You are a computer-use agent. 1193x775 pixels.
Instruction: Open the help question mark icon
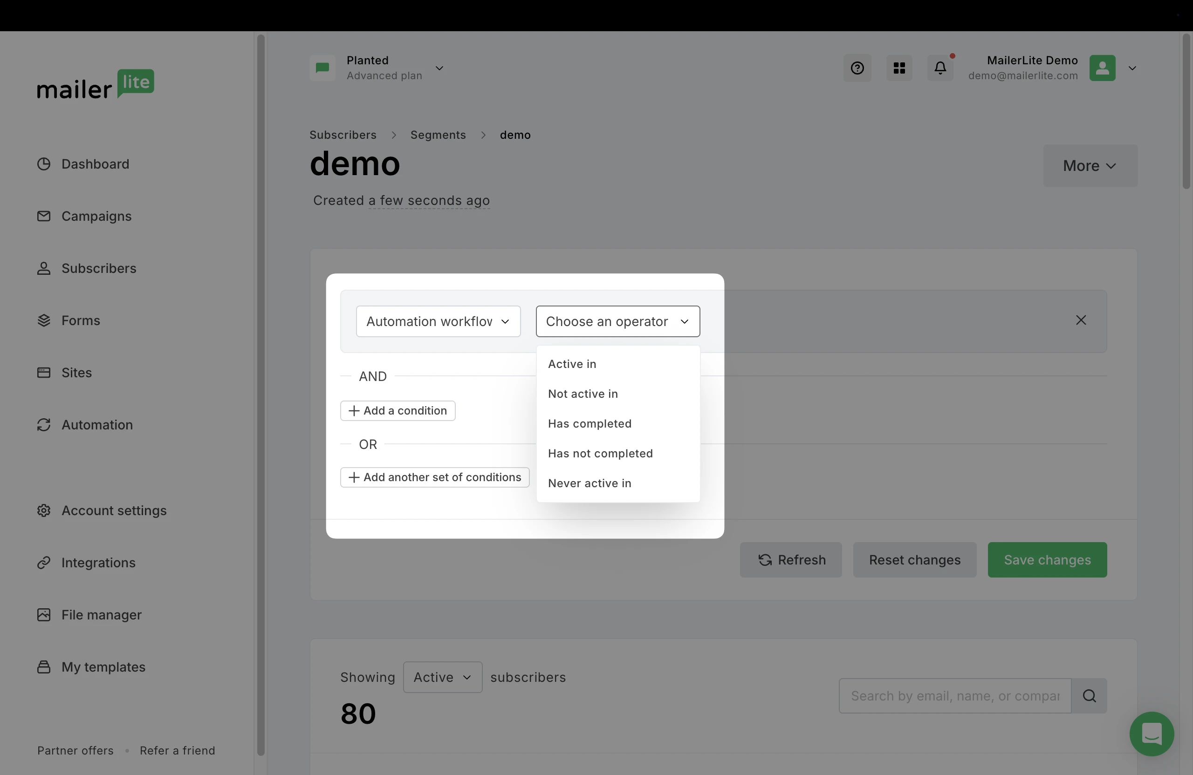point(857,68)
